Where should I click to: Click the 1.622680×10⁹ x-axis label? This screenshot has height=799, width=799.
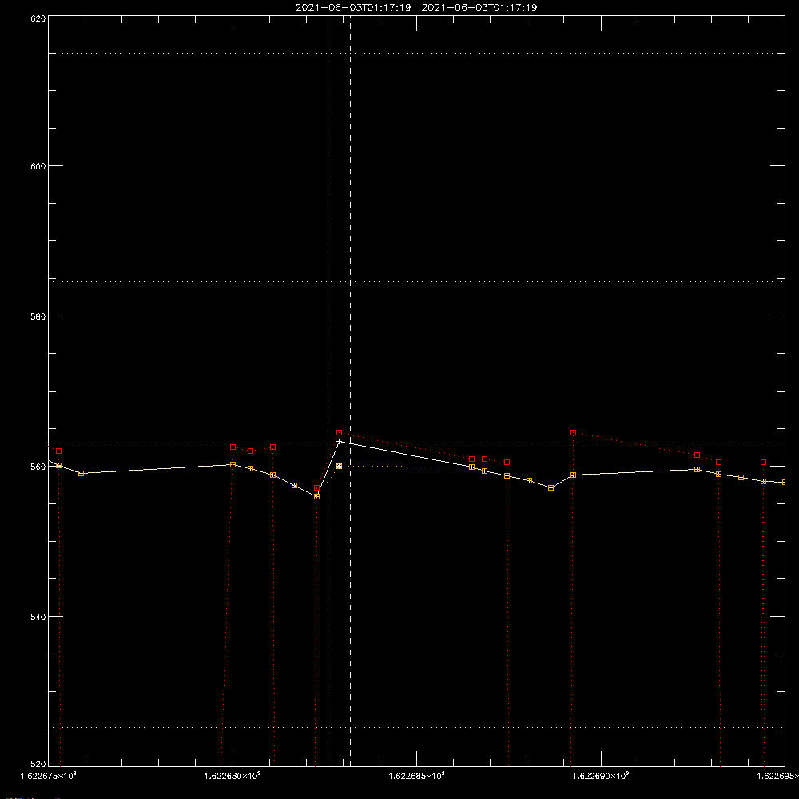pyautogui.click(x=233, y=776)
